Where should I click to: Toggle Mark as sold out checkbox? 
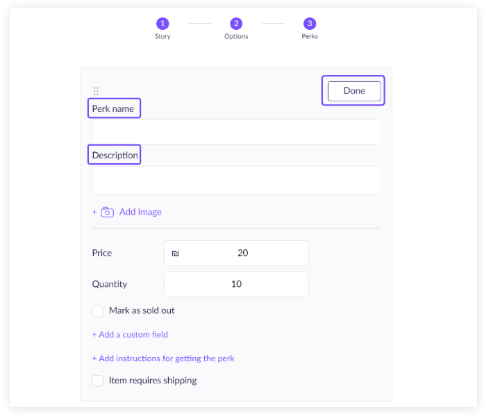pos(98,311)
